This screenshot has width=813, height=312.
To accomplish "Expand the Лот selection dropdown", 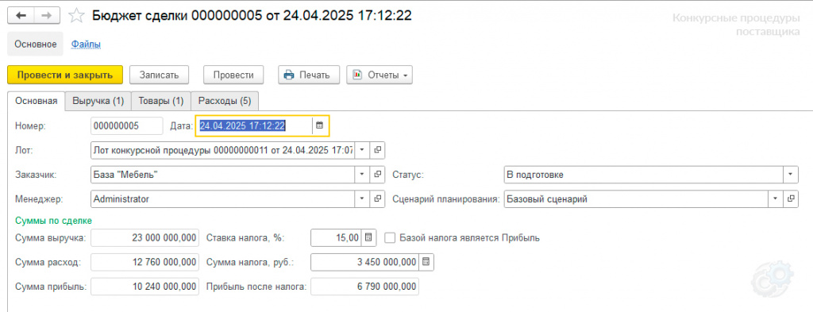I will click(x=362, y=150).
